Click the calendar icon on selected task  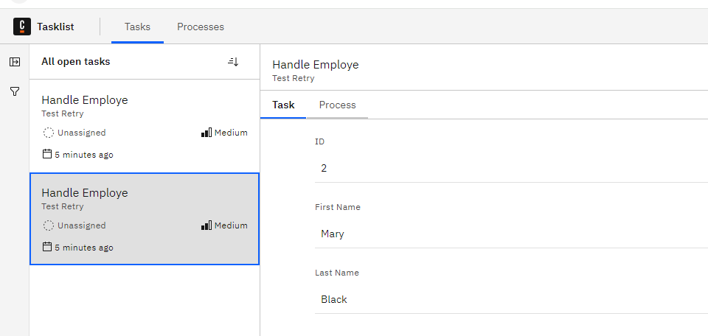coord(47,247)
